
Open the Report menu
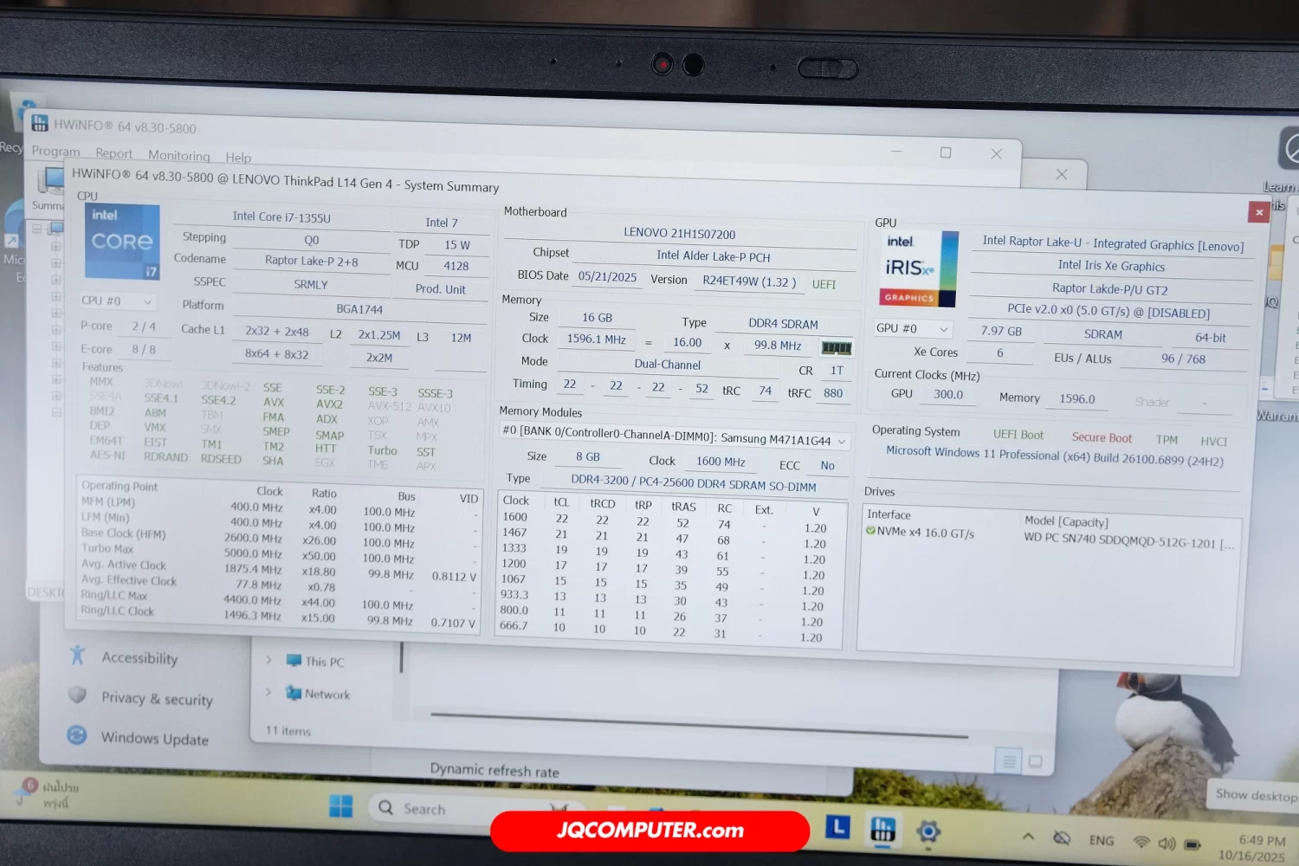click(x=113, y=153)
